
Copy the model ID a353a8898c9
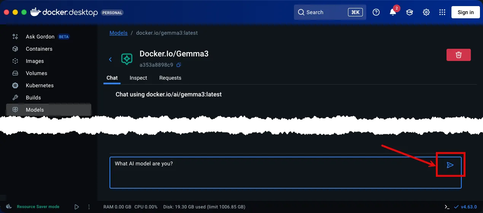[x=179, y=65]
